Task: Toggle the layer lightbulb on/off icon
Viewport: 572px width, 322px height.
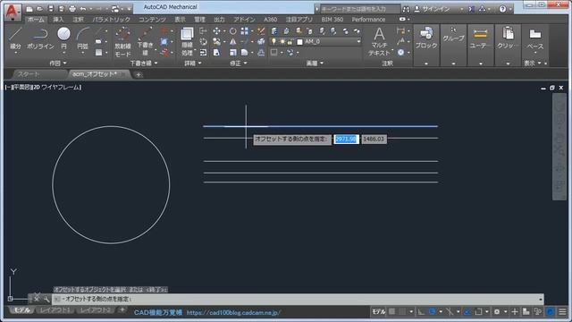Action: coord(273,42)
